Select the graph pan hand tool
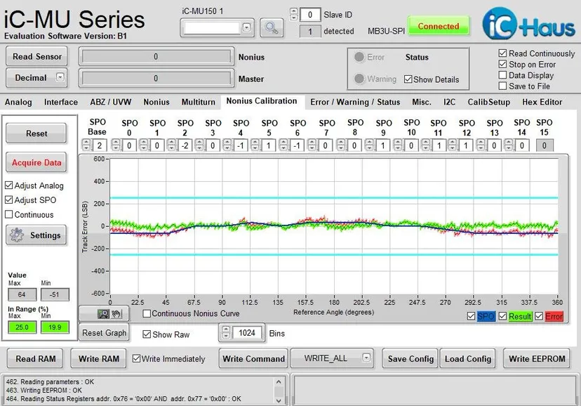581x406 pixels. point(116,314)
